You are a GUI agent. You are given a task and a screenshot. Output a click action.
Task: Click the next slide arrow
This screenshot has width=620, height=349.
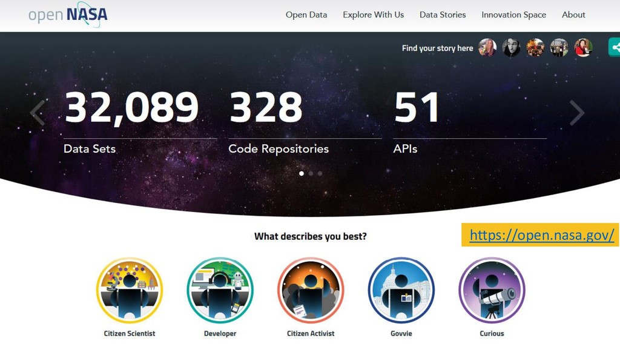pyautogui.click(x=577, y=113)
